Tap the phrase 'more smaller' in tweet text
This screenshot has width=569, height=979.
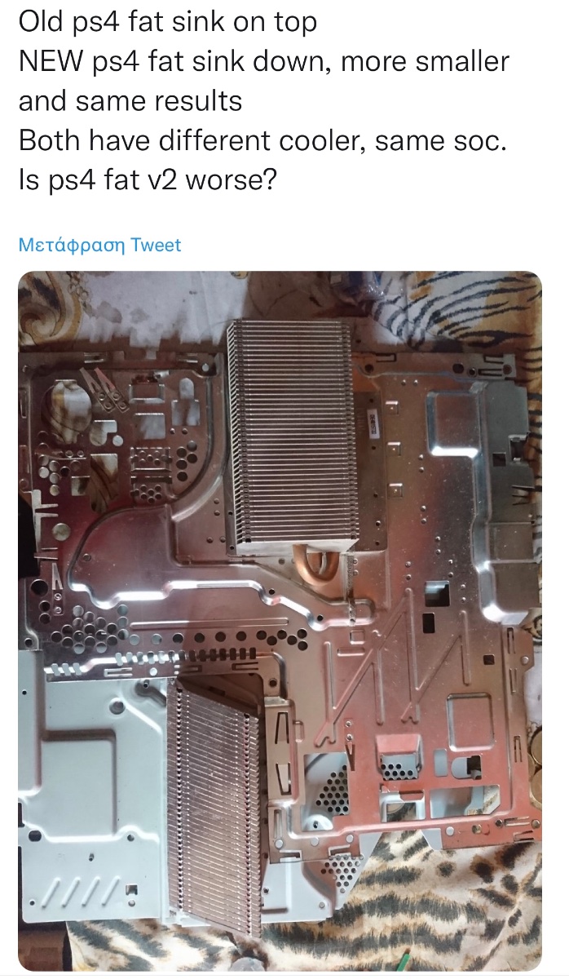(425, 61)
